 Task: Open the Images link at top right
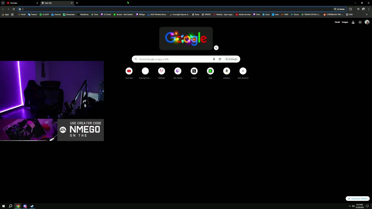coord(345,22)
